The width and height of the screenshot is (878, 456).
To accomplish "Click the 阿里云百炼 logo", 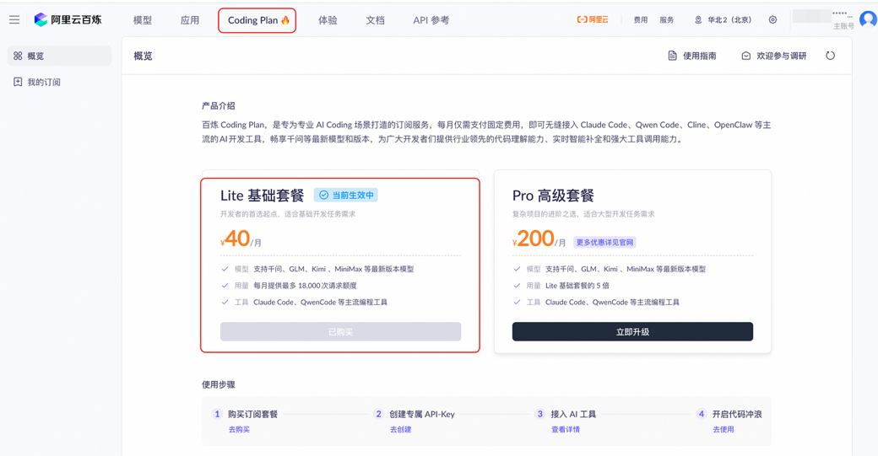I will click(68, 19).
